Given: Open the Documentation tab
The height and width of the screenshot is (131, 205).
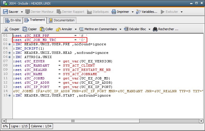Looking at the screenshot, I should [x=61, y=21].
